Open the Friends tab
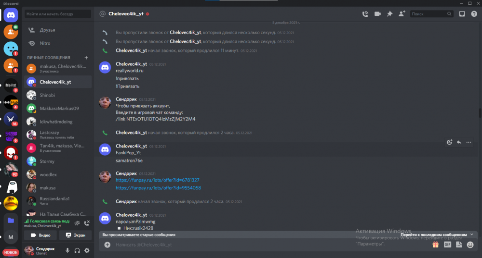The width and height of the screenshot is (482, 258). [58, 30]
